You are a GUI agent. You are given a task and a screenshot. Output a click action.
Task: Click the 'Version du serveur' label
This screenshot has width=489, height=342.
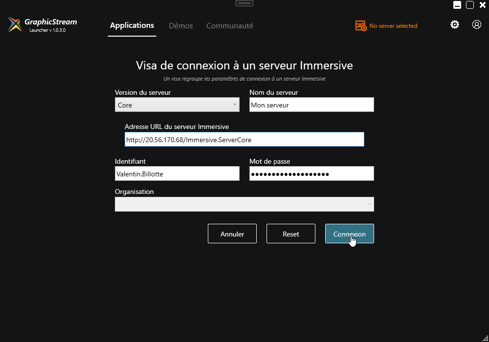143,92
